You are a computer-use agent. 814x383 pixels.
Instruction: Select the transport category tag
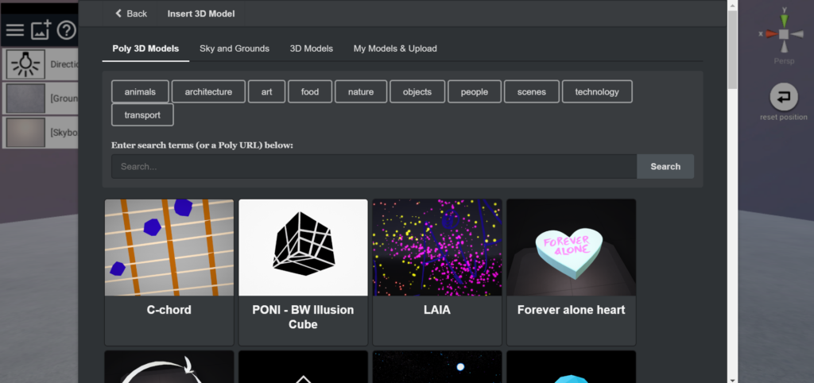[x=142, y=114]
